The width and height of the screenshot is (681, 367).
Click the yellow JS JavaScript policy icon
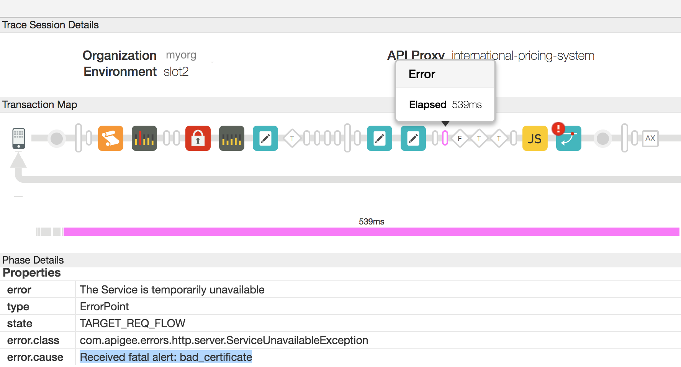[535, 138]
